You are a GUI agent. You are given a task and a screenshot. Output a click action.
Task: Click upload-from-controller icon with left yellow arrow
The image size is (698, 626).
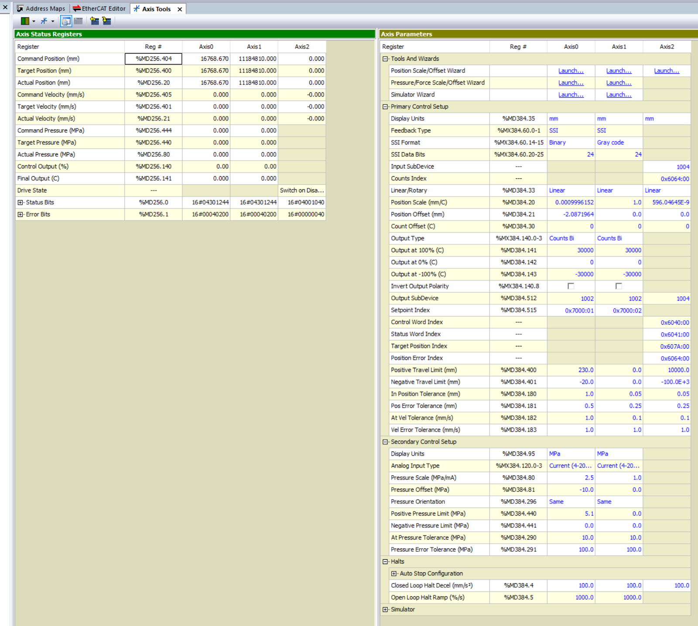tap(94, 21)
